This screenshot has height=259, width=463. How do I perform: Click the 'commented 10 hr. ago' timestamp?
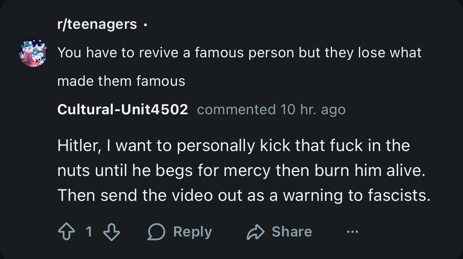tap(271, 110)
